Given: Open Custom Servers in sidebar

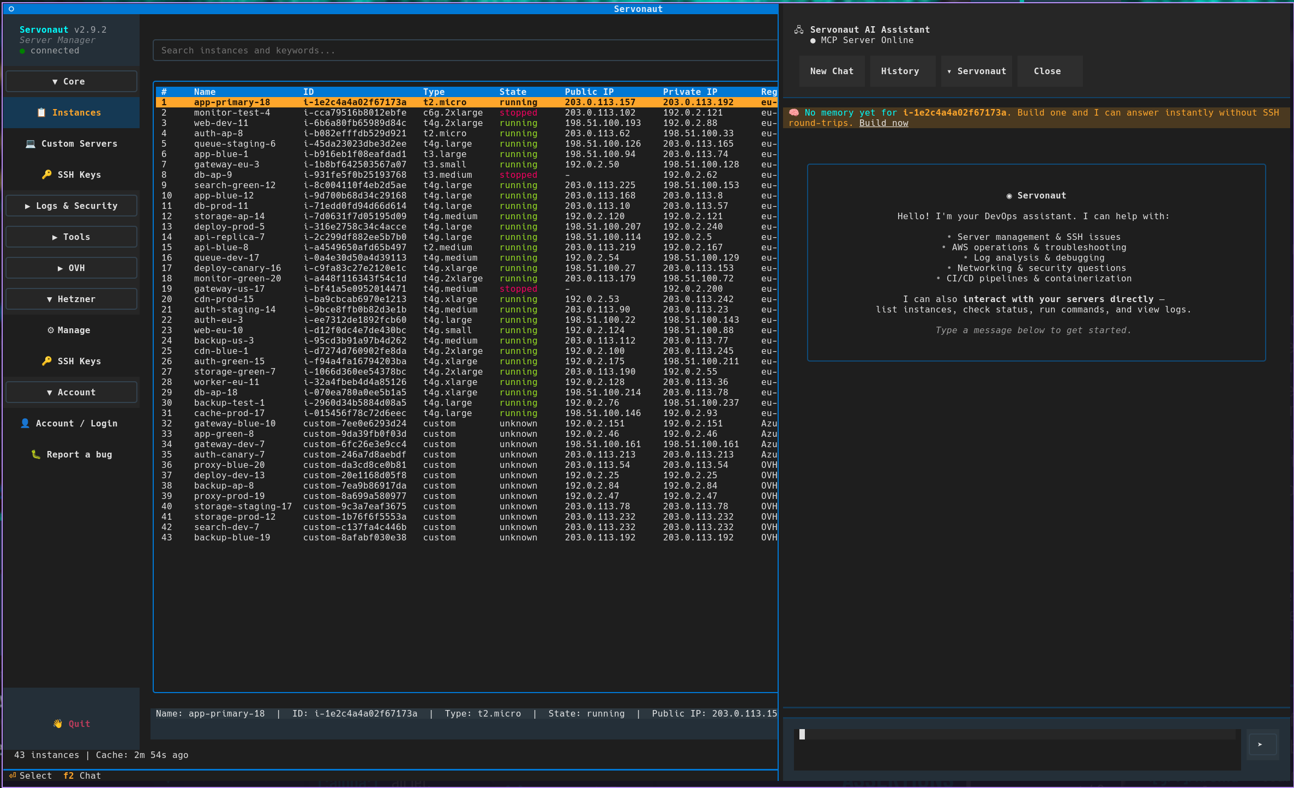Looking at the screenshot, I should click(71, 143).
